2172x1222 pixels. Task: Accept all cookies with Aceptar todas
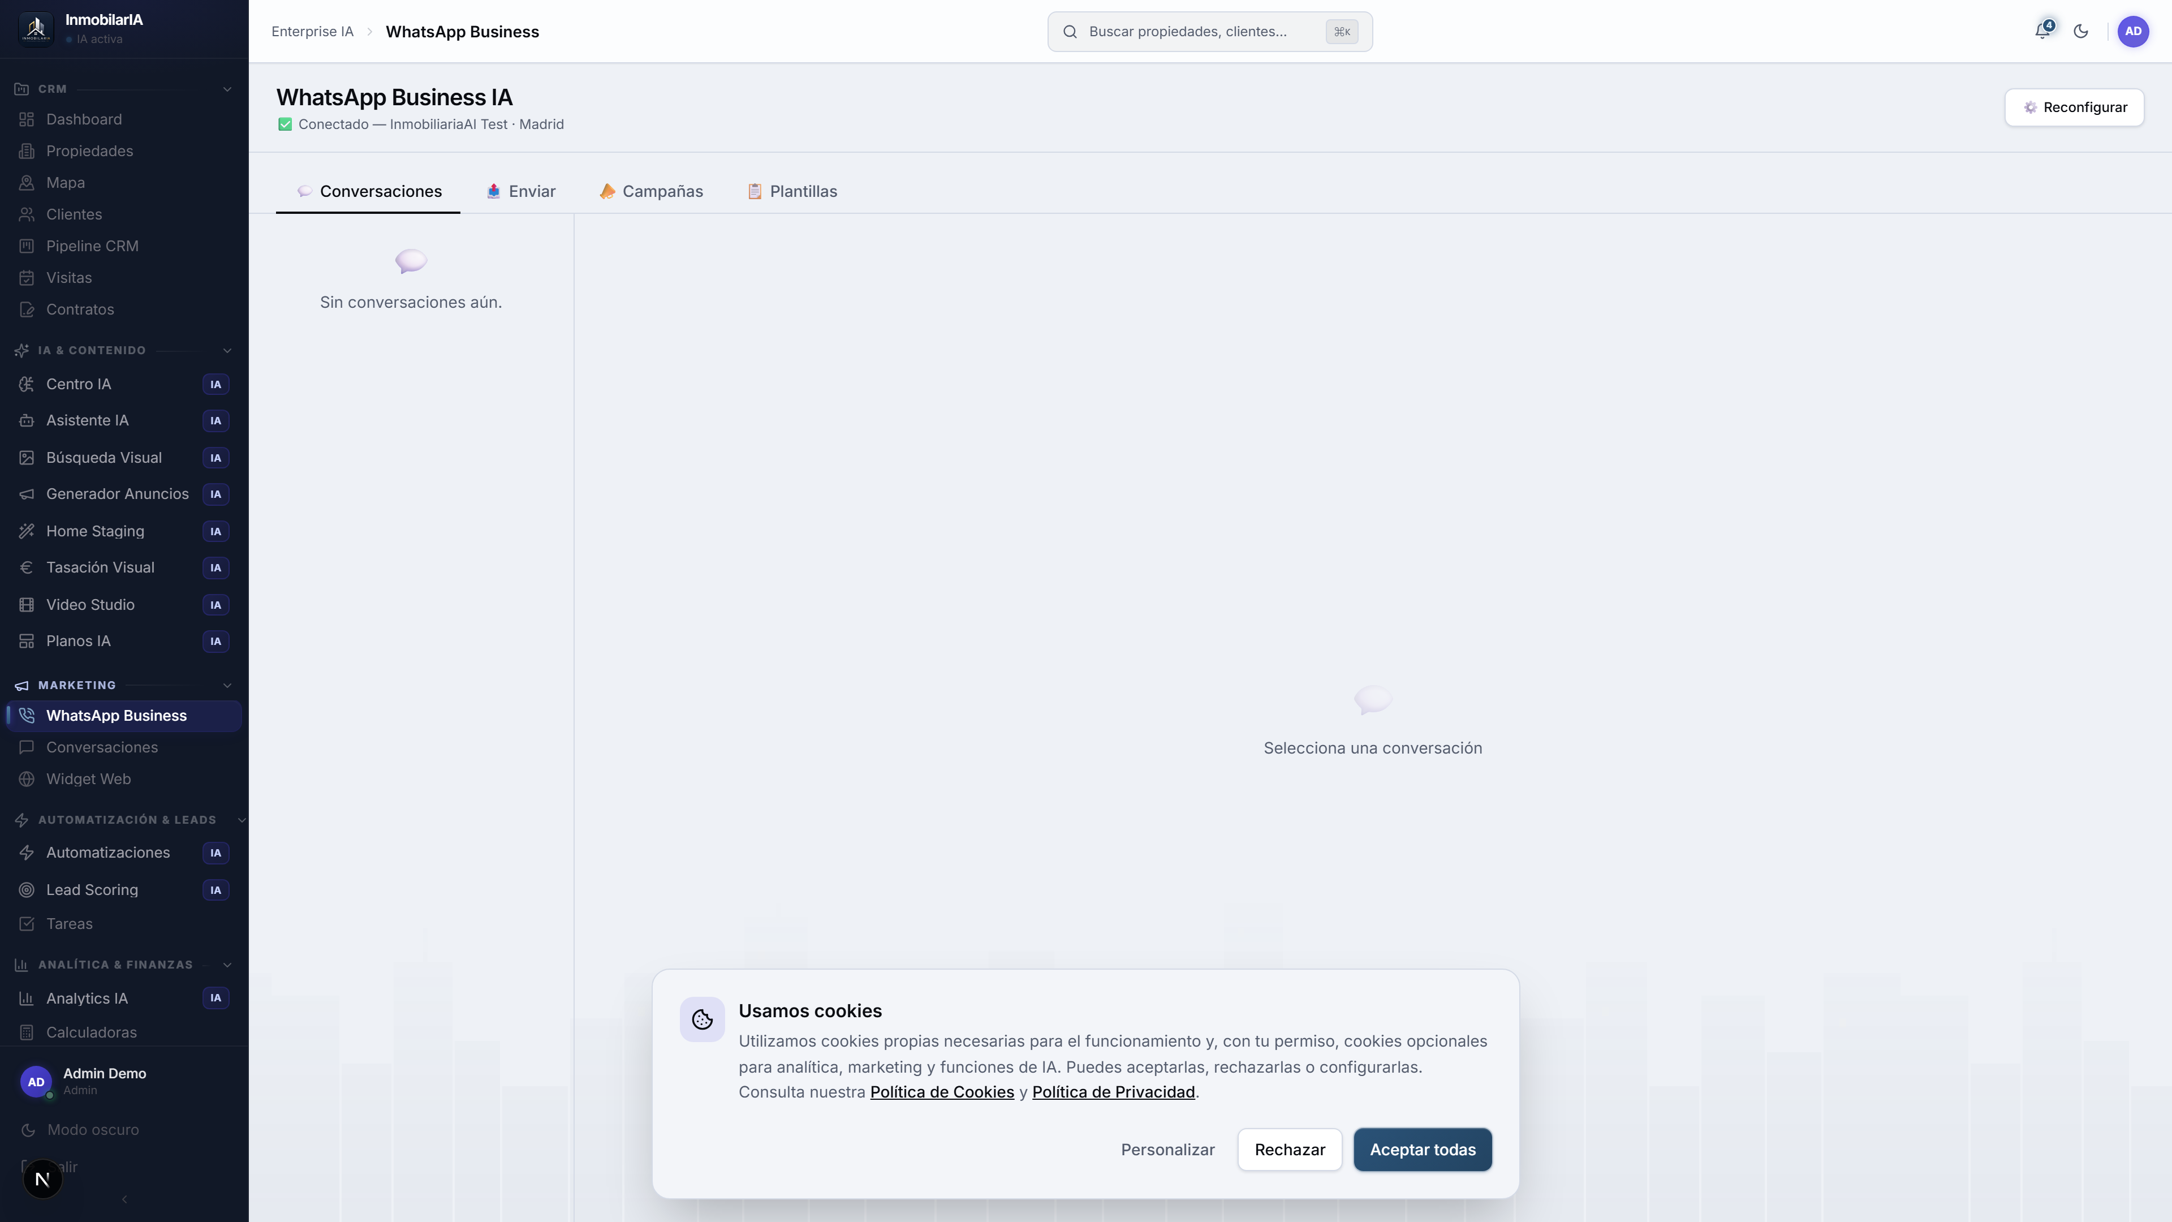[x=1423, y=1148]
